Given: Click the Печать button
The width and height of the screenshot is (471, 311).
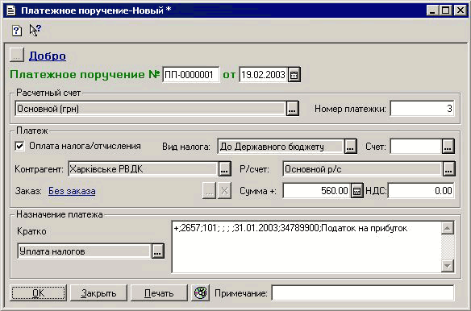Looking at the screenshot, I should point(159,292).
